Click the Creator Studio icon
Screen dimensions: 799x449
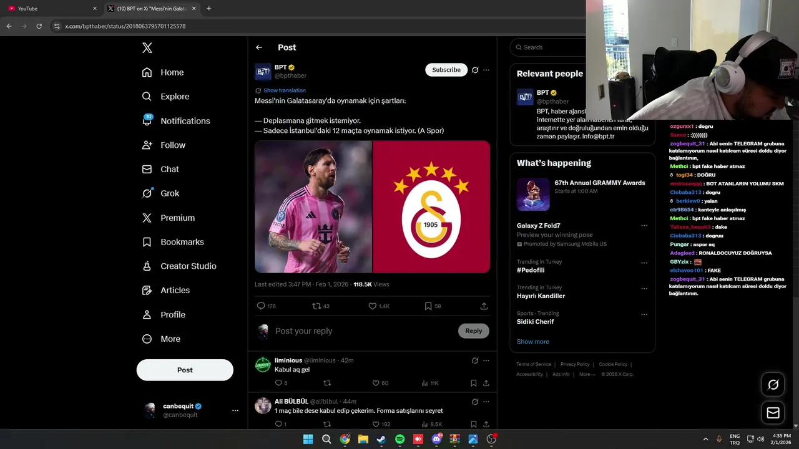[147, 266]
